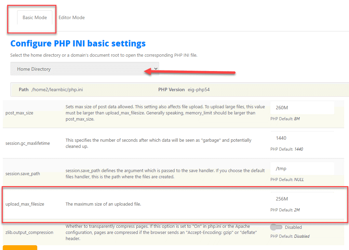Click the 'PHP Default: 8M' note
349x250 pixels.
285,119
